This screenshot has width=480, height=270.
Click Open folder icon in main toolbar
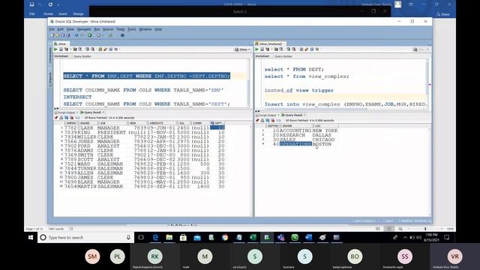click(x=57, y=35)
